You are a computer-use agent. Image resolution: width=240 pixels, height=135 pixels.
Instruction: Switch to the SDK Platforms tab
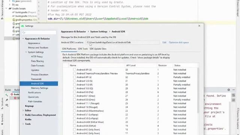69,49
